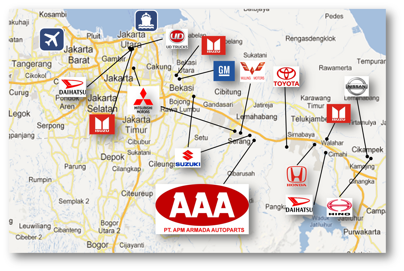The height and width of the screenshot is (271, 404).
Task: Click the Serpong label
Action: point(51,126)
